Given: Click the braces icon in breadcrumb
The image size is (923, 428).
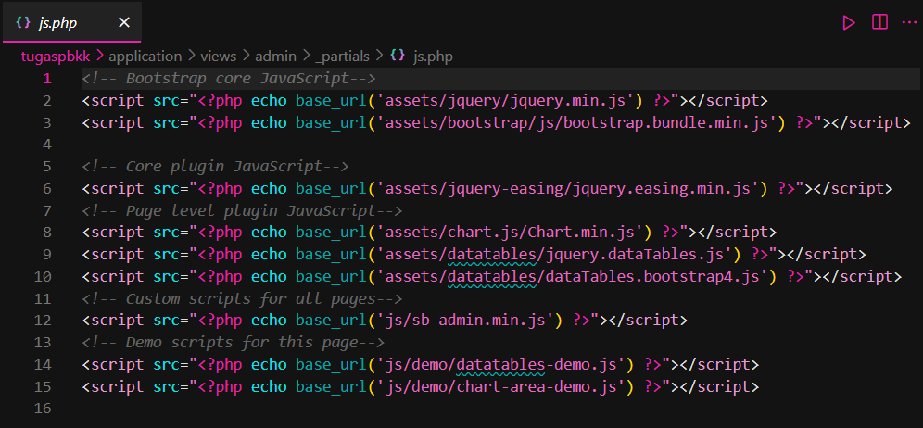Looking at the screenshot, I should click(398, 57).
